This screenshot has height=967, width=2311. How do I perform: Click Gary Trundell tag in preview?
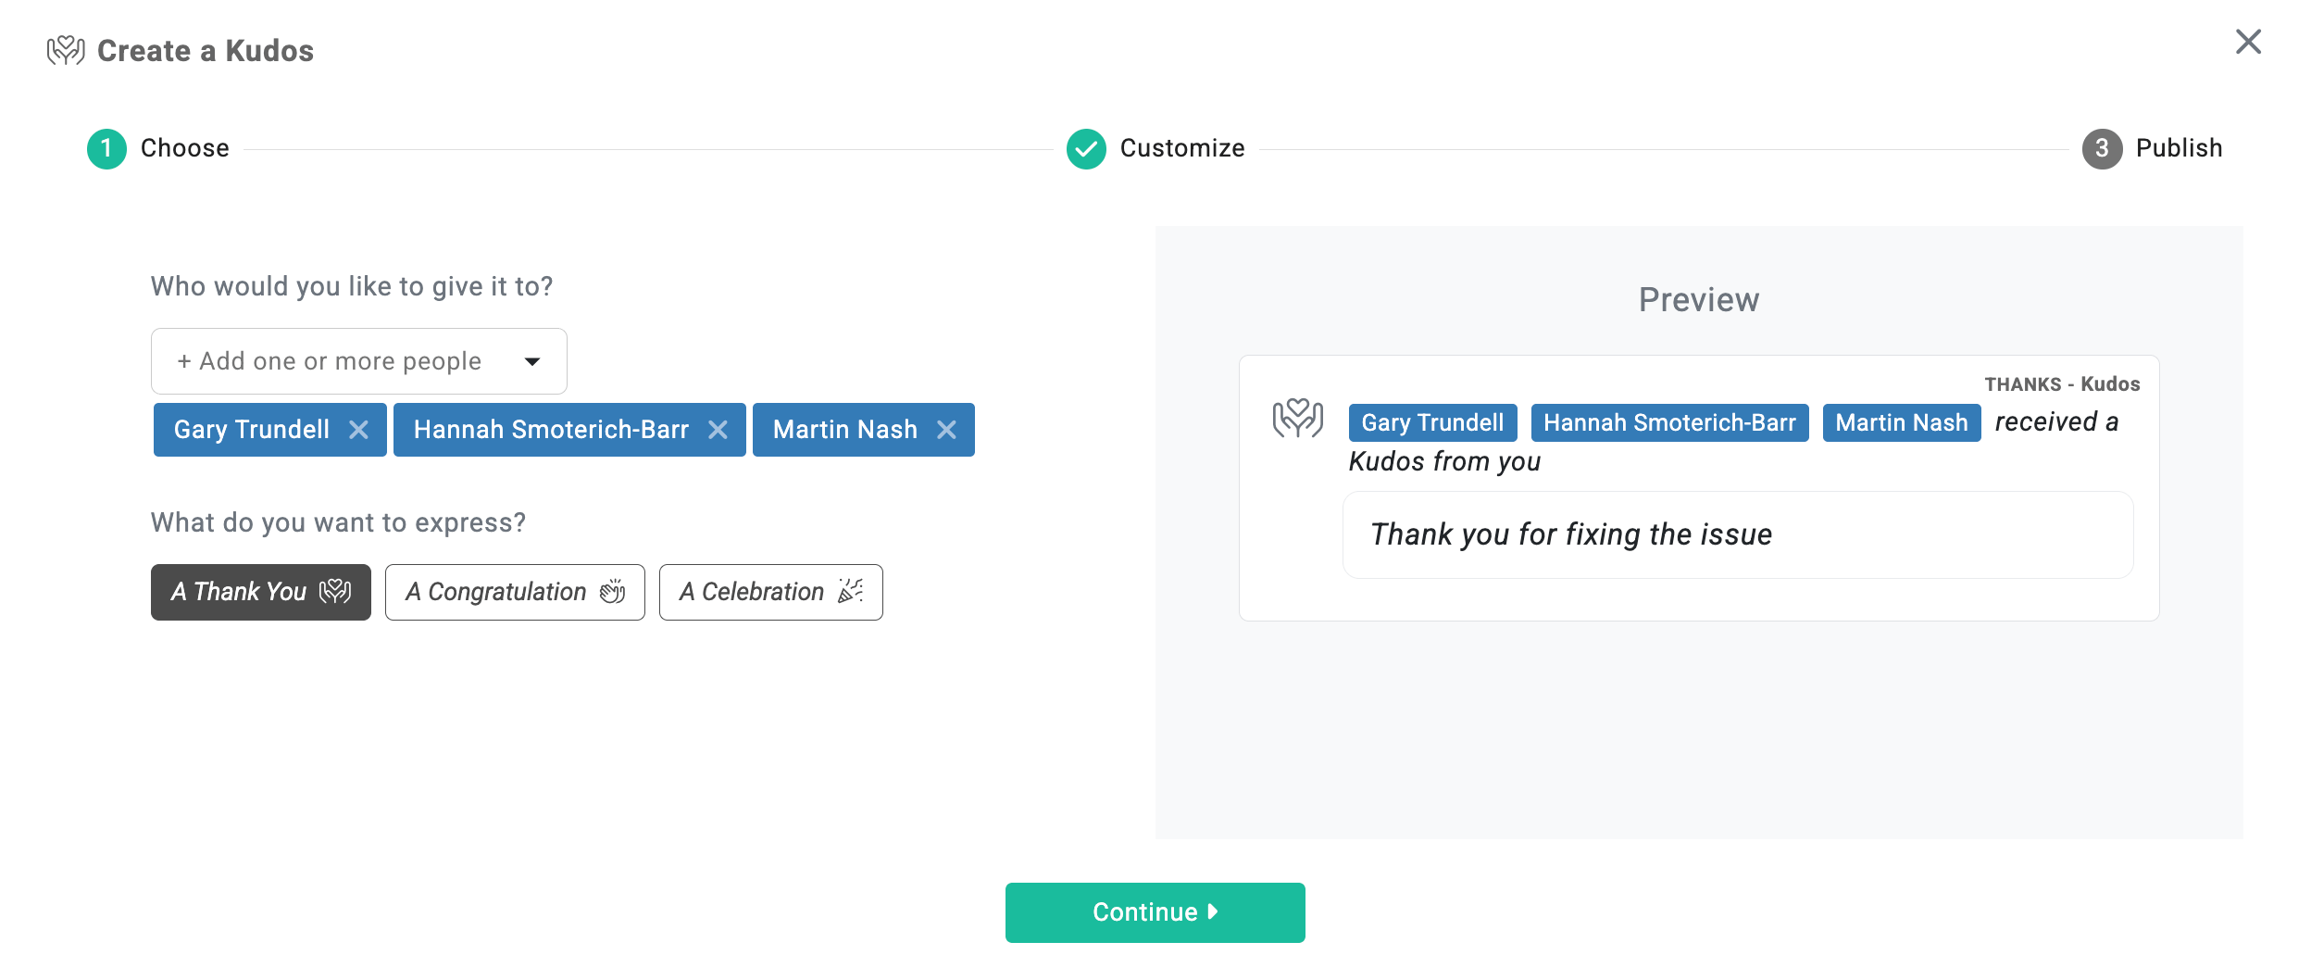pyautogui.click(x=1432, y=423)
